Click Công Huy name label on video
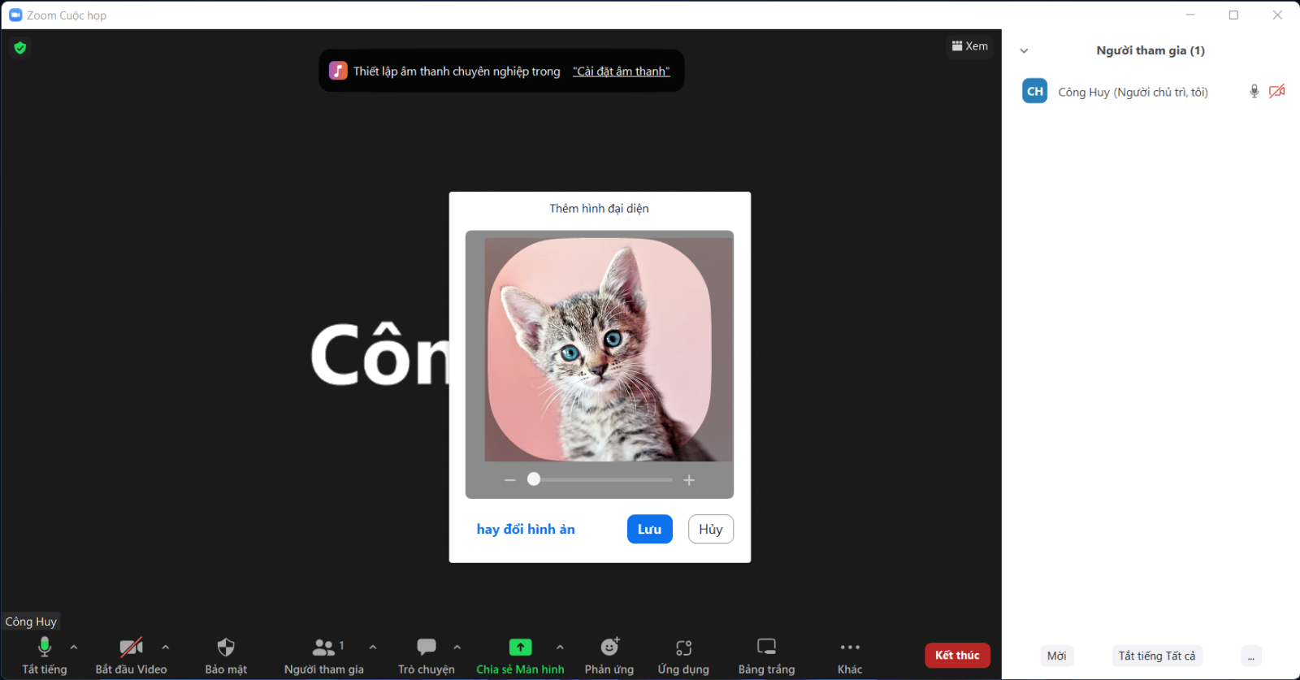Screen dimensions: 1300x680 point(31,622)
